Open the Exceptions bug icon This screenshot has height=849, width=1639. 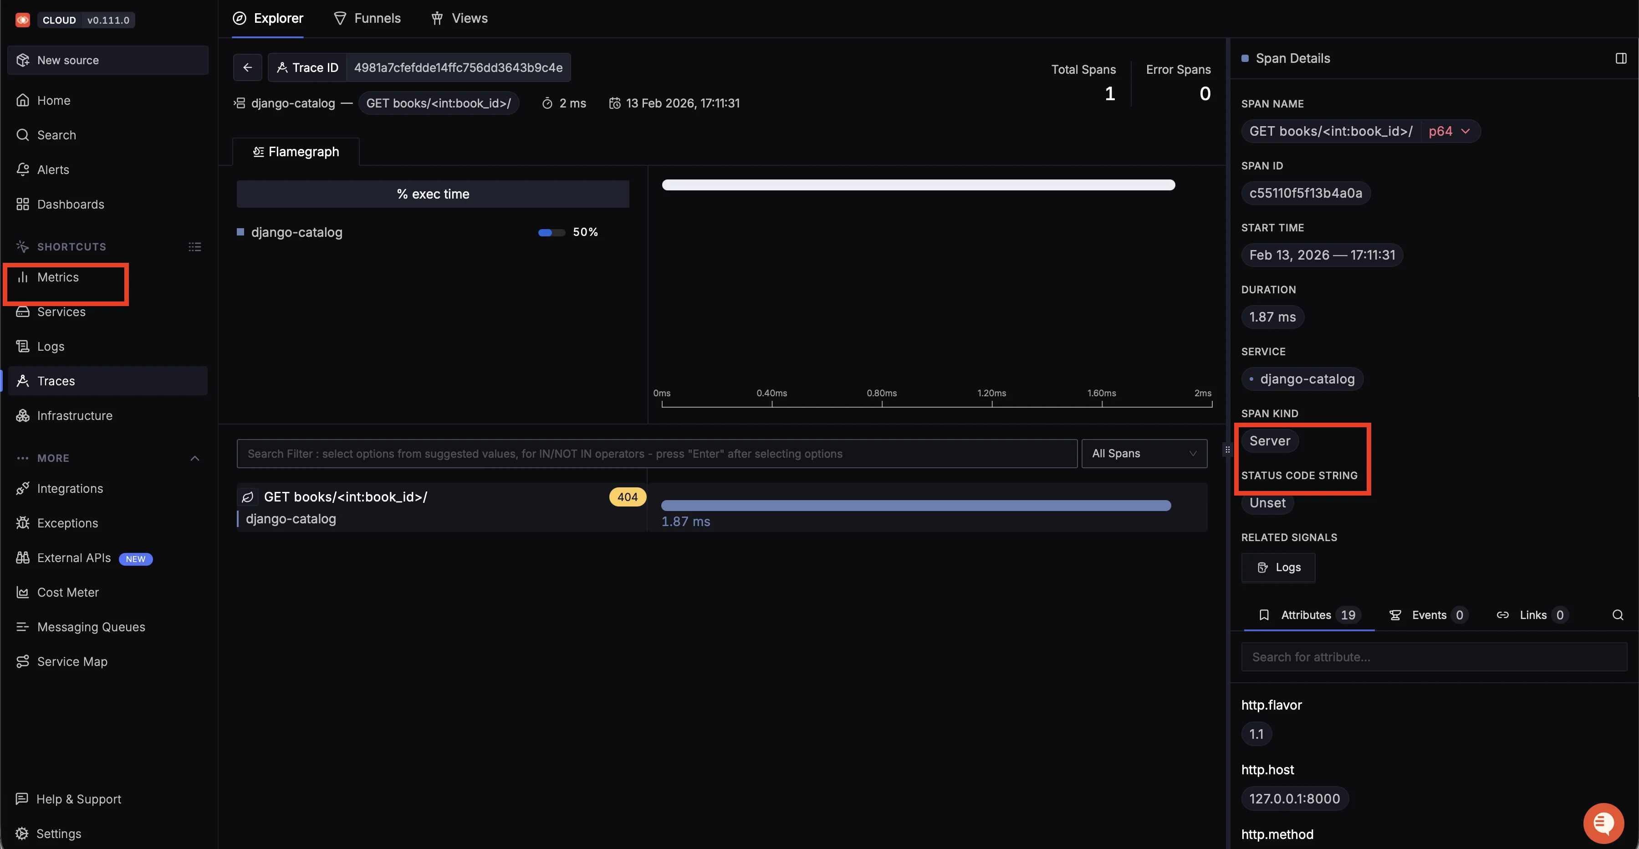tap(23, 523)
